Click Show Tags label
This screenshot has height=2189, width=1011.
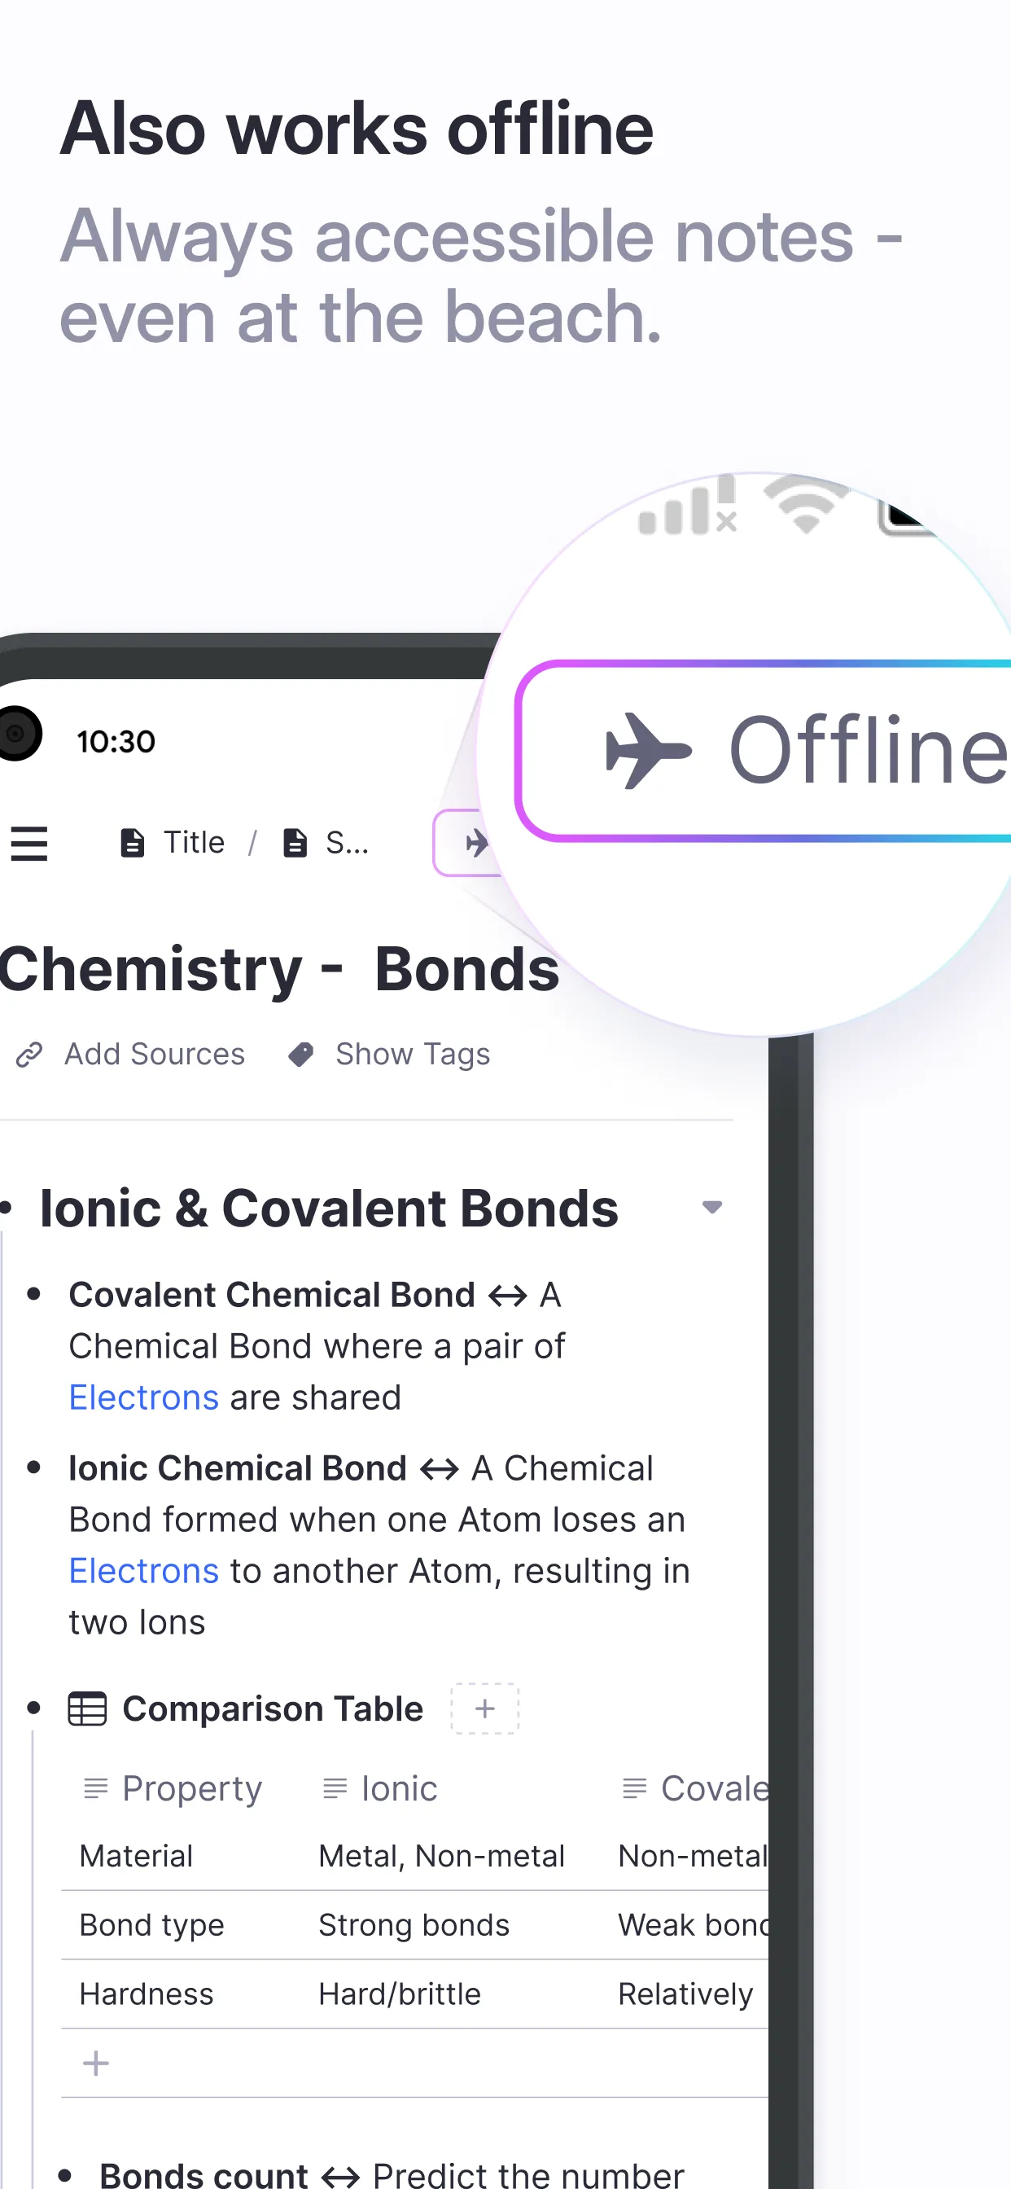[413, 1054]
